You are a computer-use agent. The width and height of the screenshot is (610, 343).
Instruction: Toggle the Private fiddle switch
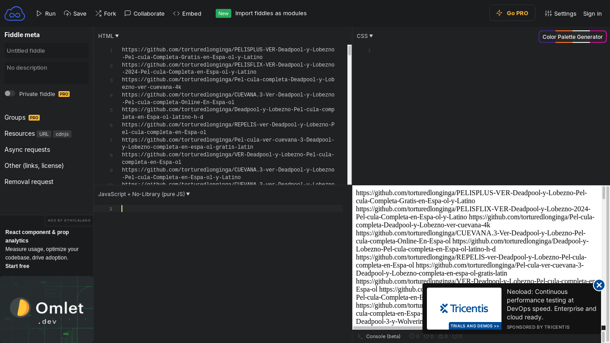coord(10,93)
